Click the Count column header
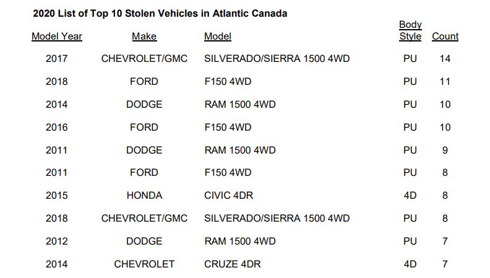 tap(445, 37)
